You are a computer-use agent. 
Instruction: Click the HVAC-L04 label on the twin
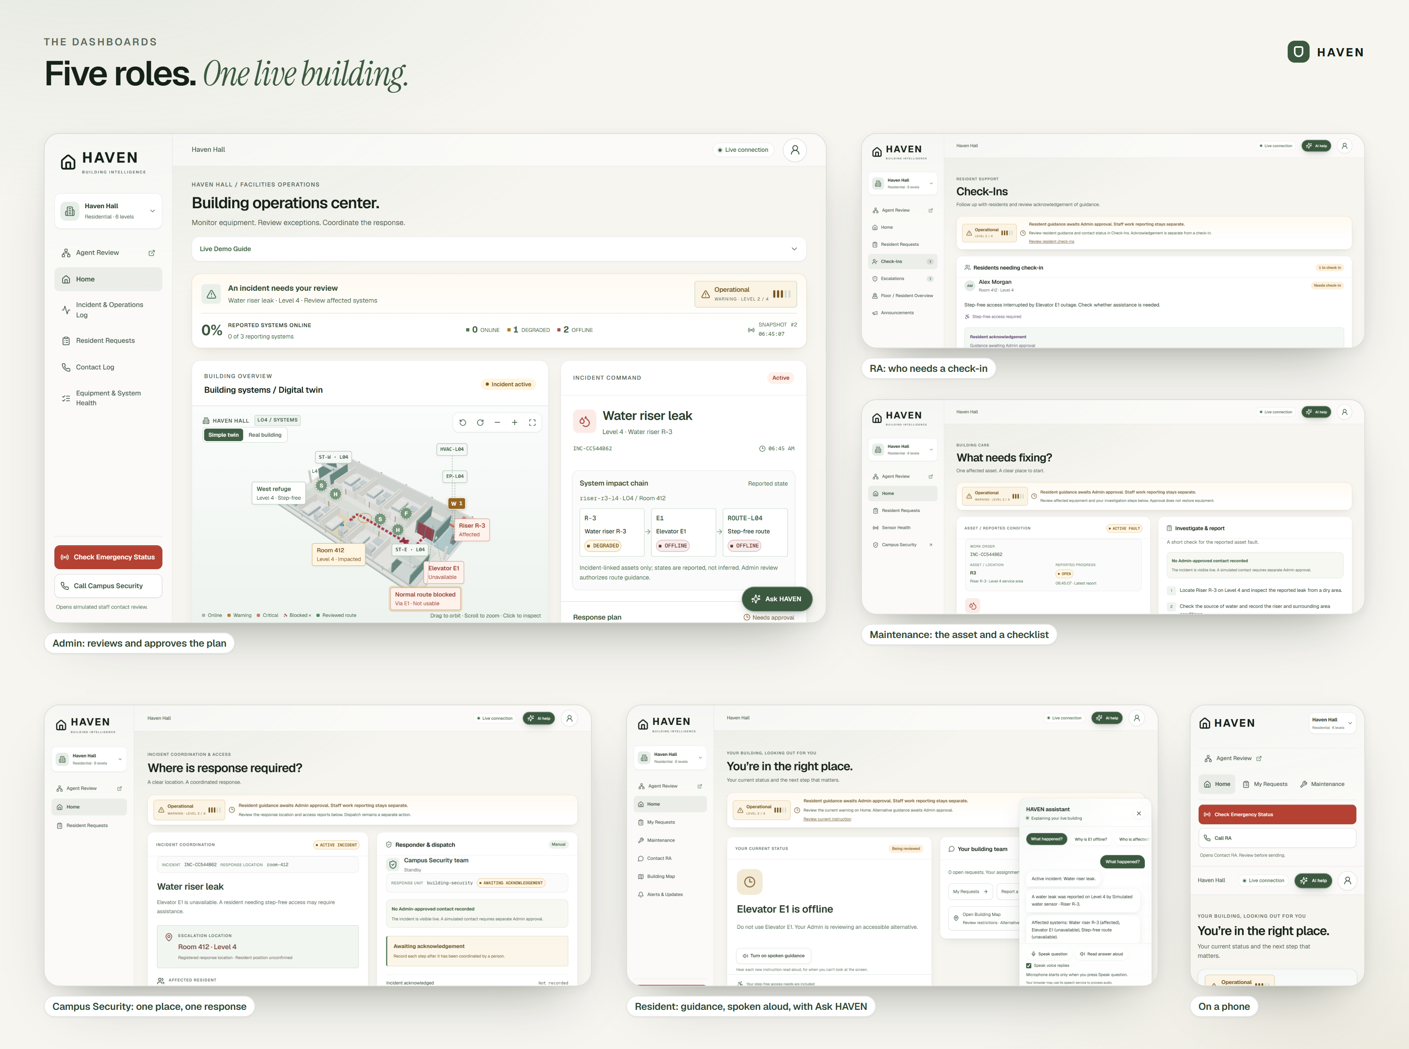click(x=452, y=450)
